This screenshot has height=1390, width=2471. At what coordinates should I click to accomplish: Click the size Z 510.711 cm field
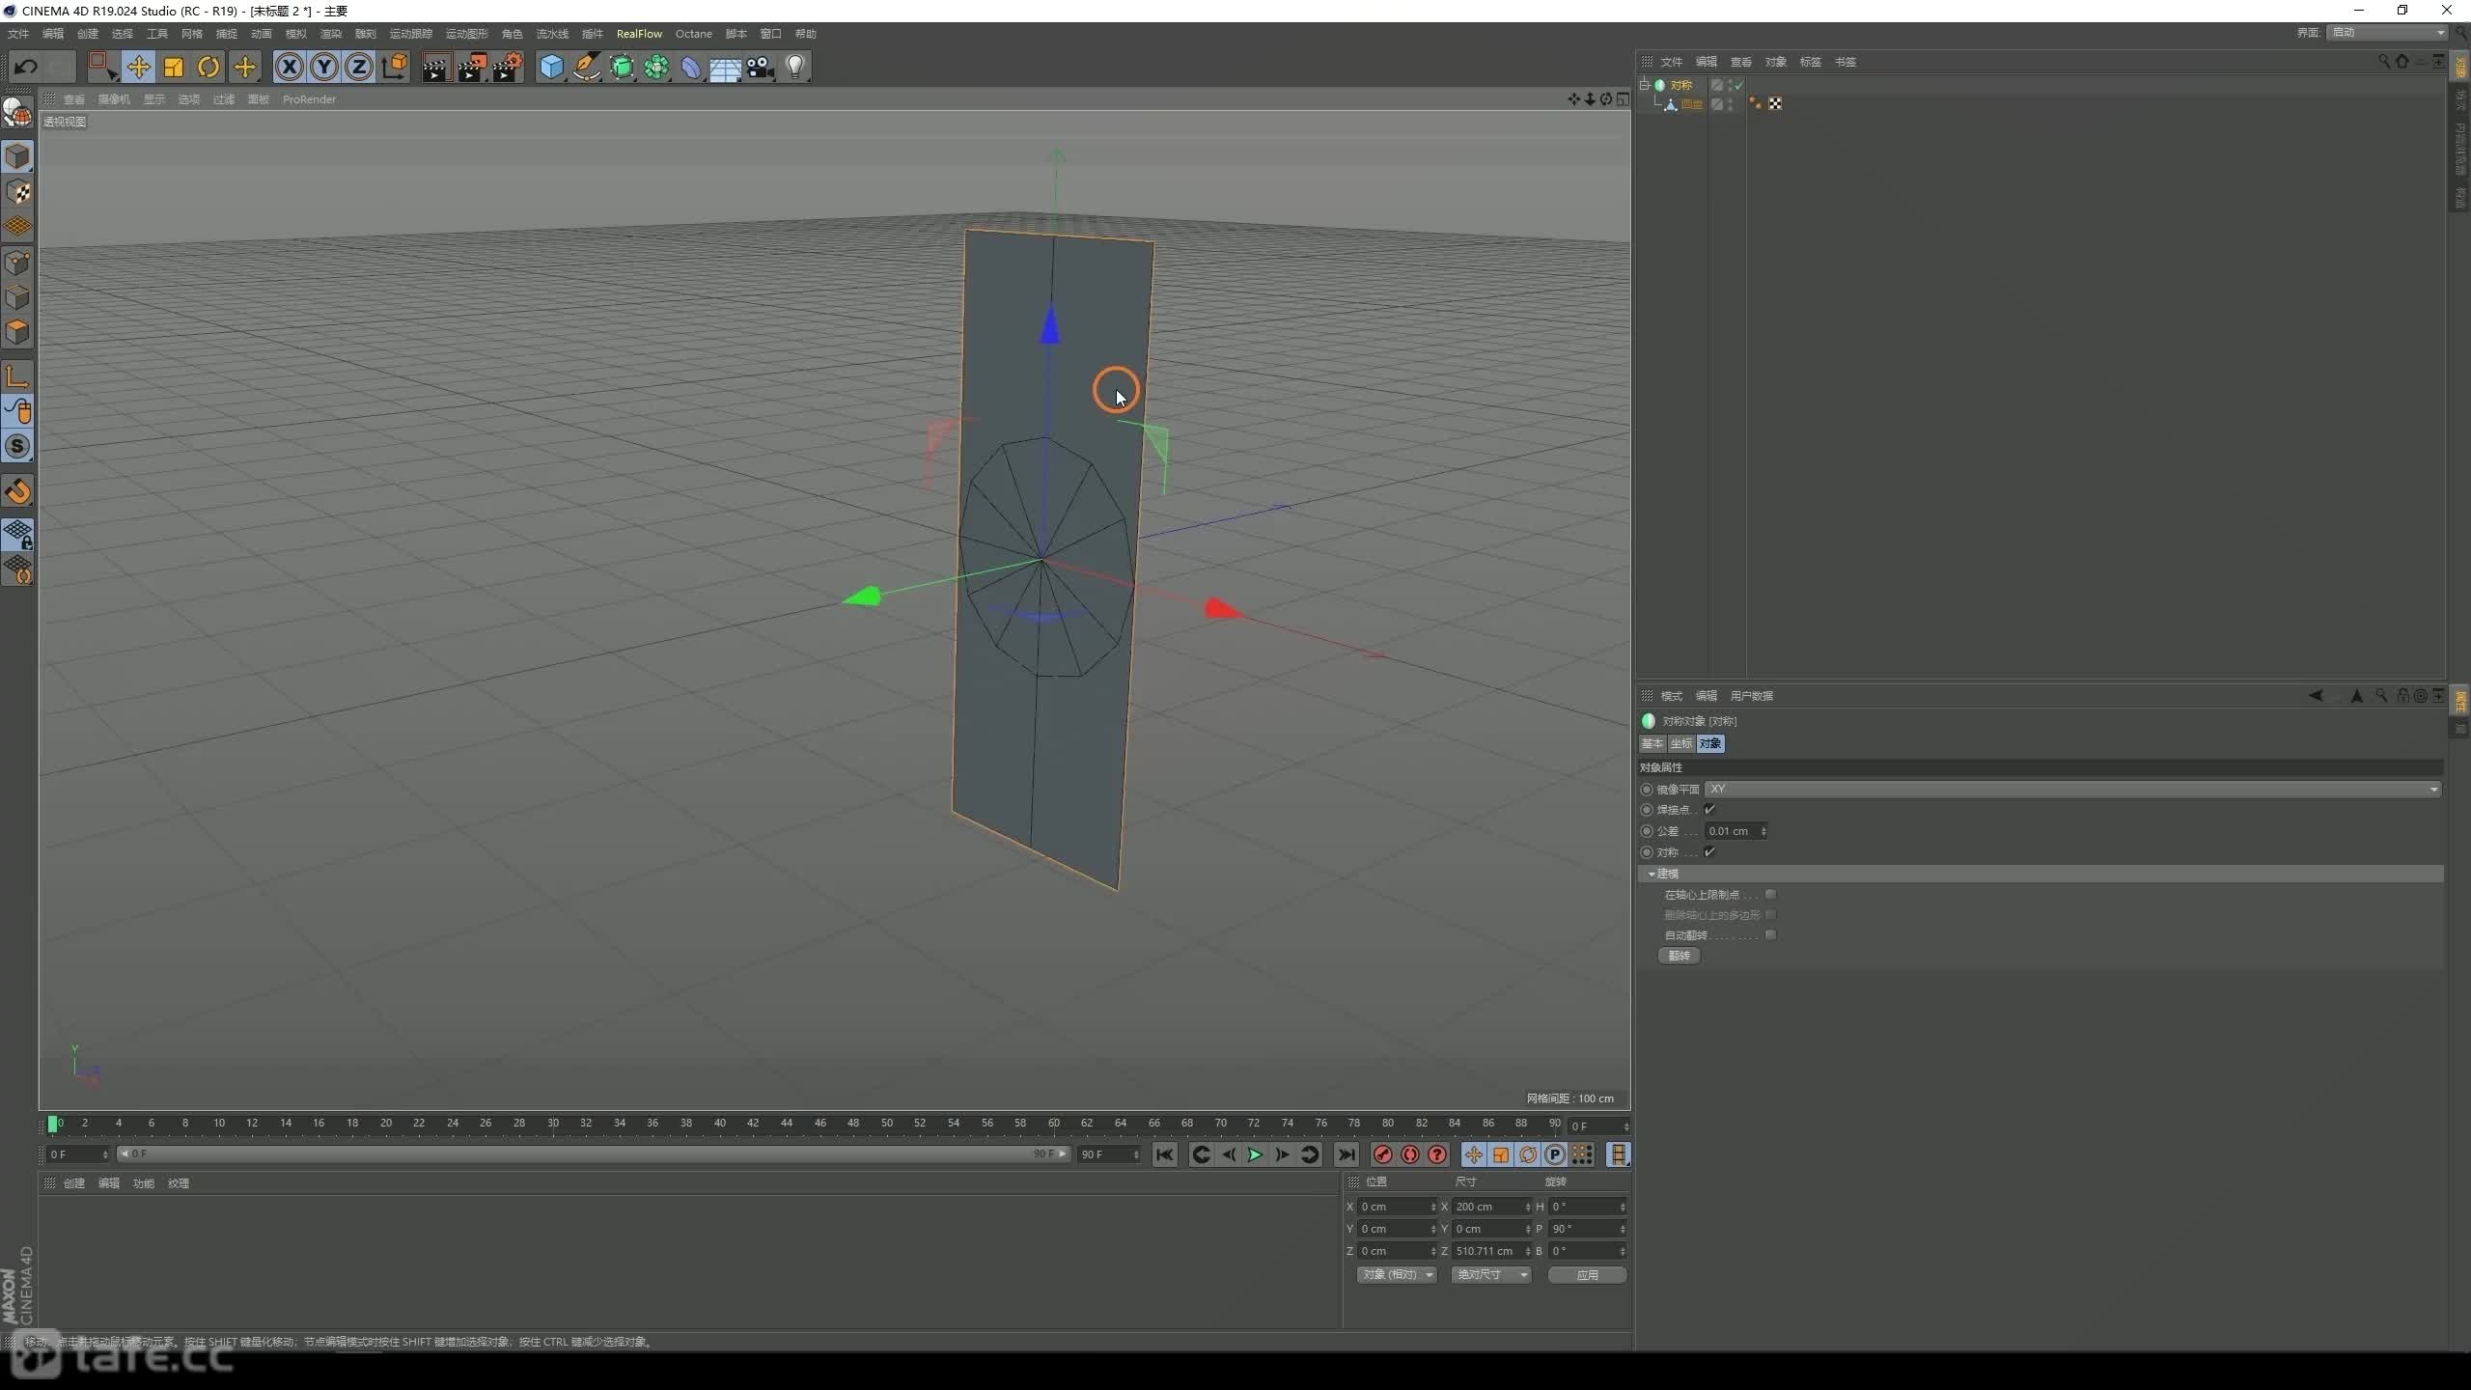pos(1491,1251)
